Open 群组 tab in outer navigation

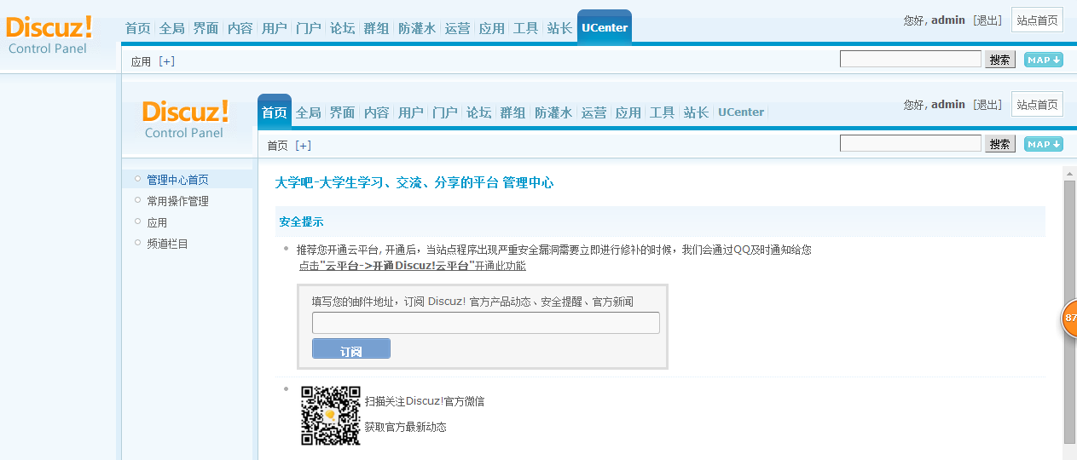click(376, 28)
